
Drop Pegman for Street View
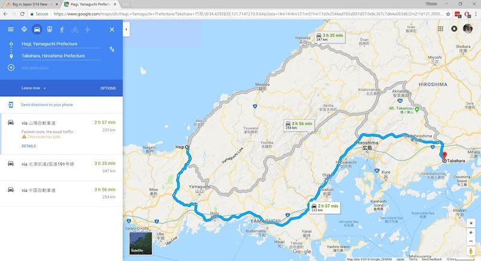pos(471,251)
